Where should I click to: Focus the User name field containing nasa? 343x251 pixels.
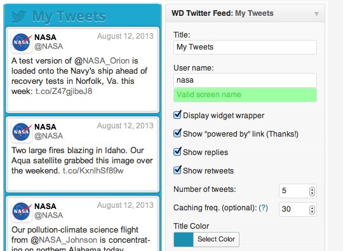245,80
